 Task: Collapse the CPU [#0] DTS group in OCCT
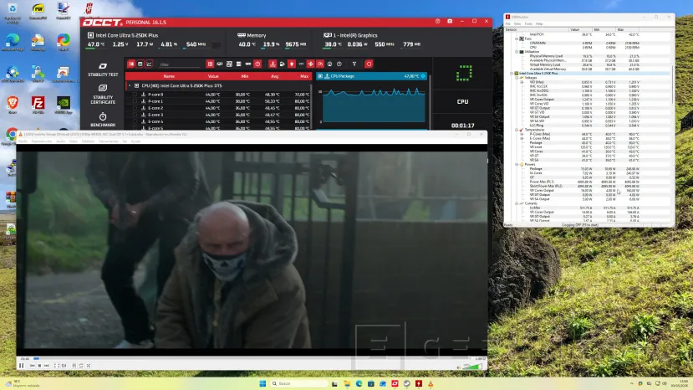130,85
